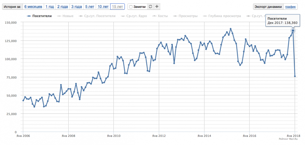Enable Глубина просмотра legend series
This screenshot has height=145, width=305.
click(224, 16)
